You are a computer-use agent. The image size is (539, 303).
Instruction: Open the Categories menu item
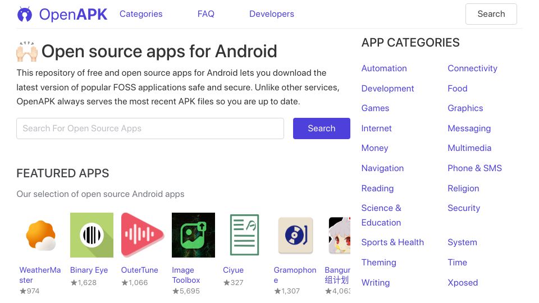pyautogui.click(x=141, y=14)
